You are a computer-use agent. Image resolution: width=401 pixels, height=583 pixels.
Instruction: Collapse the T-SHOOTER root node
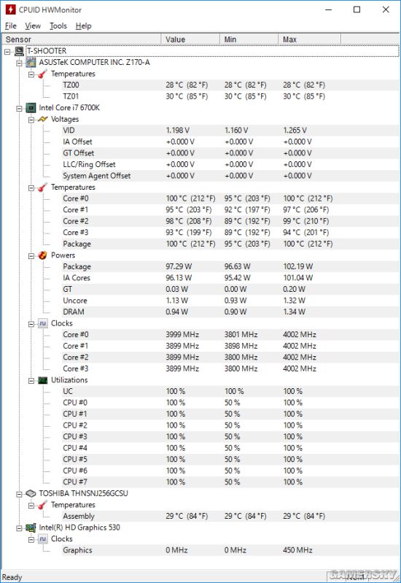coord(7,52)
